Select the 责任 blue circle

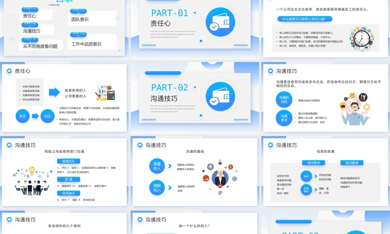pyautogui.click(x=23, y=116)
